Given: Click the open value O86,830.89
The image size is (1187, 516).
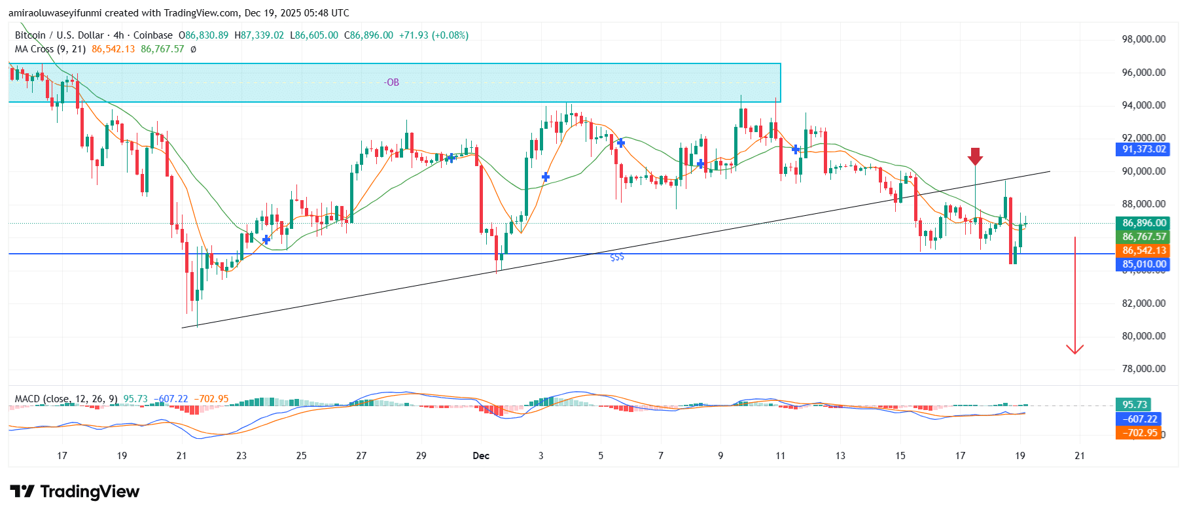Looking at the screenshot, I should [204, 35].
